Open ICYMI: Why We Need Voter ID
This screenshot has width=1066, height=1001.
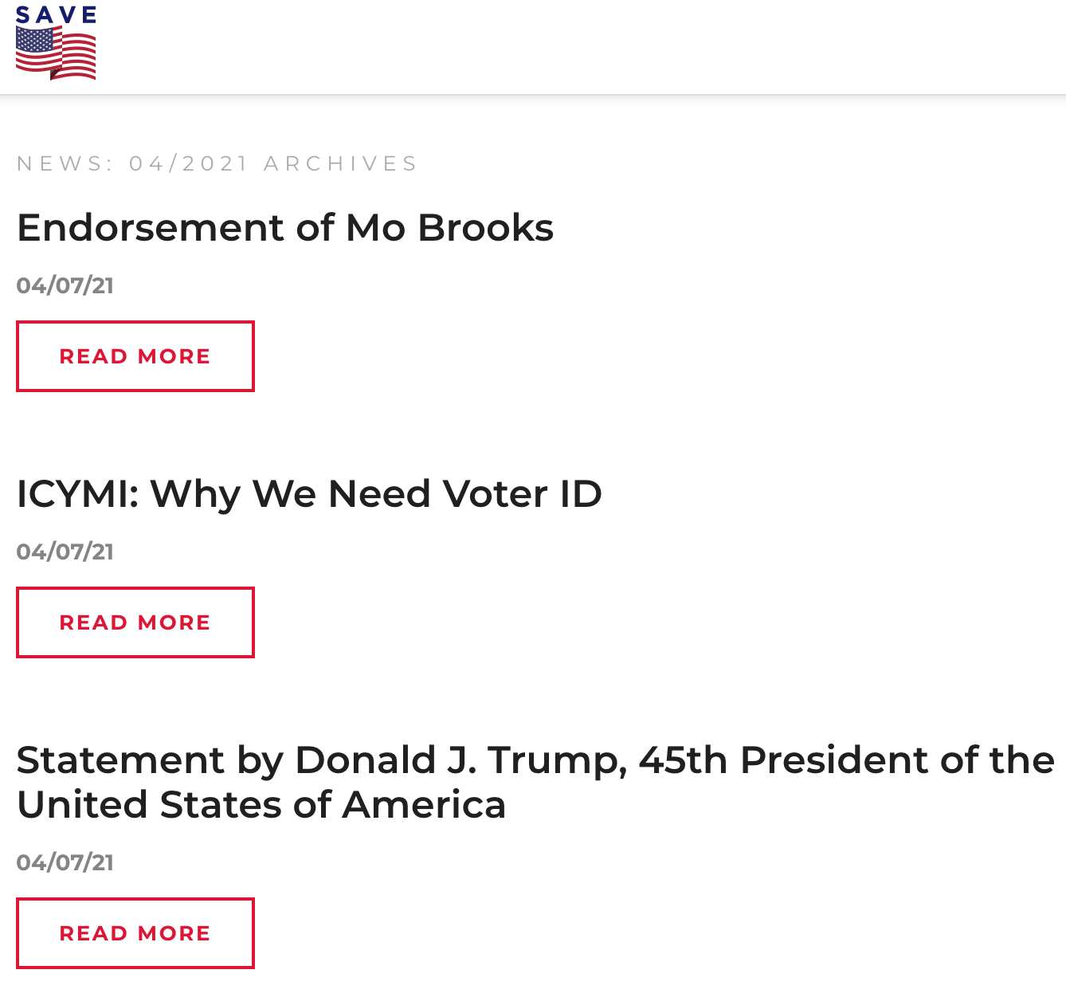[x=309, y=494]
